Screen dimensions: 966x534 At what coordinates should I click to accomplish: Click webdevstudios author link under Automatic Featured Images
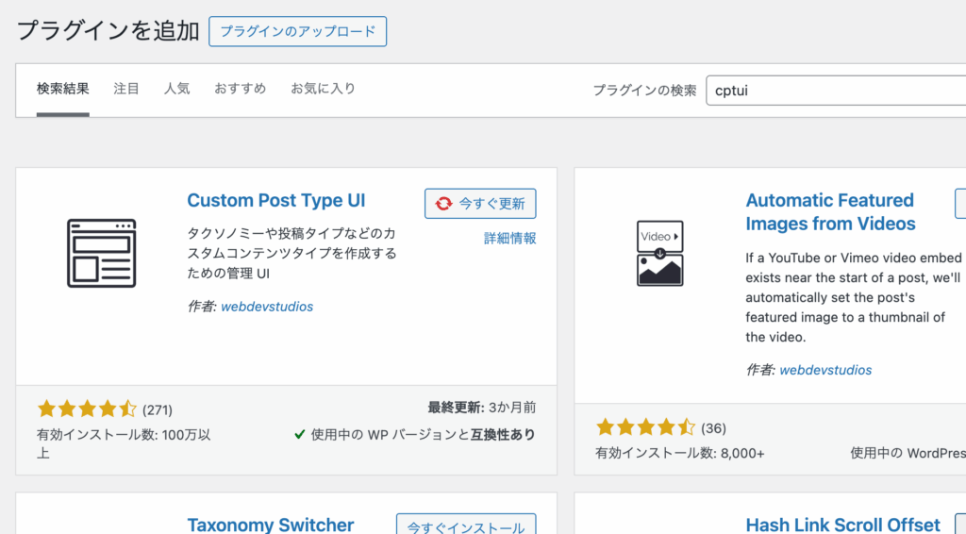(x=825, y=370)
